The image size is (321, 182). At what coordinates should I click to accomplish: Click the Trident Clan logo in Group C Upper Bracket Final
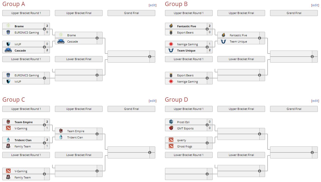(x=61, y=137)
